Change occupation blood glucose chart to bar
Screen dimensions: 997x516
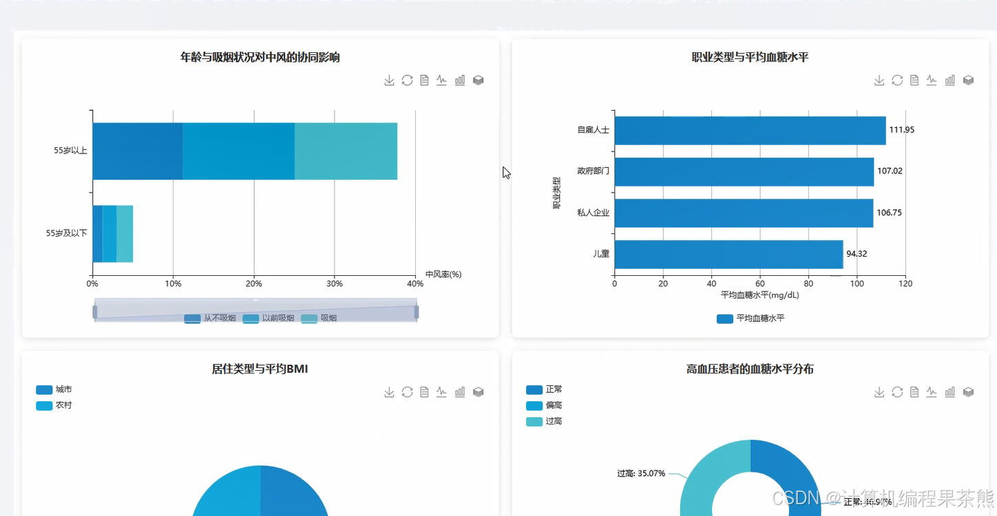coord(950,80)
